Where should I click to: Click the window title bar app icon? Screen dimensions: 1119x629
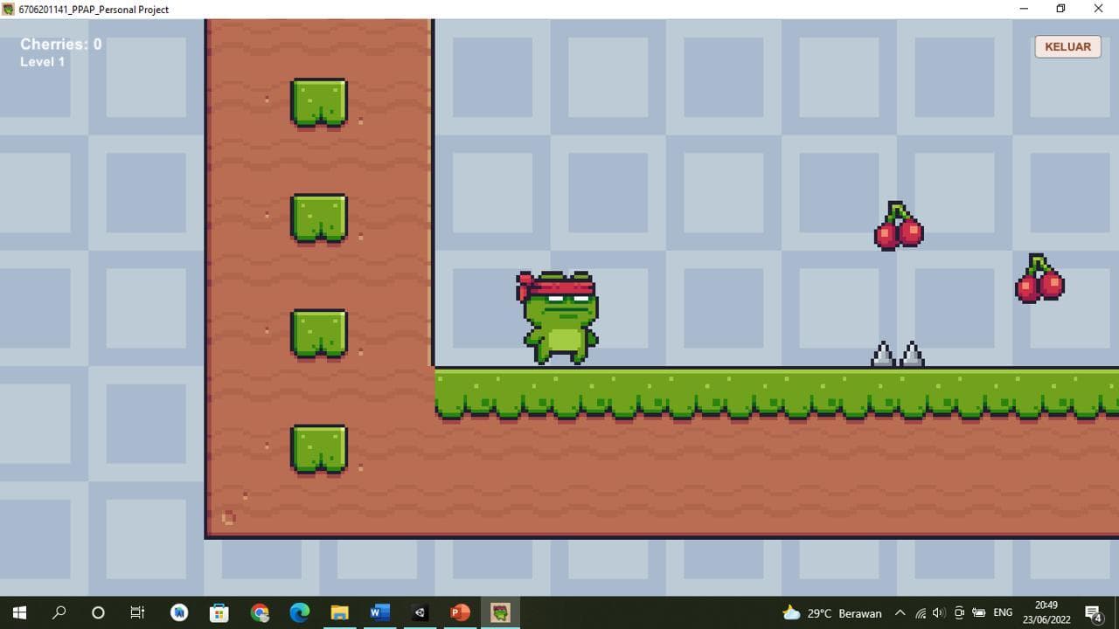pos(9,9)
